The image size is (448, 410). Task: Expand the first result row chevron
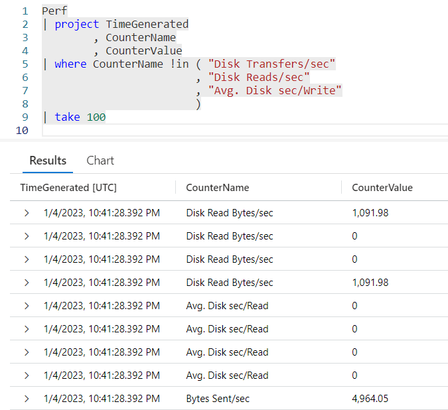(x=27, y=213)
